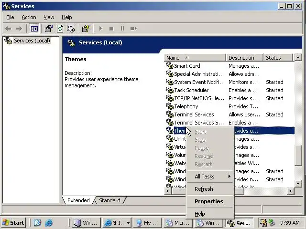Click the gear icon beside Terminal Services

point(170,114)
